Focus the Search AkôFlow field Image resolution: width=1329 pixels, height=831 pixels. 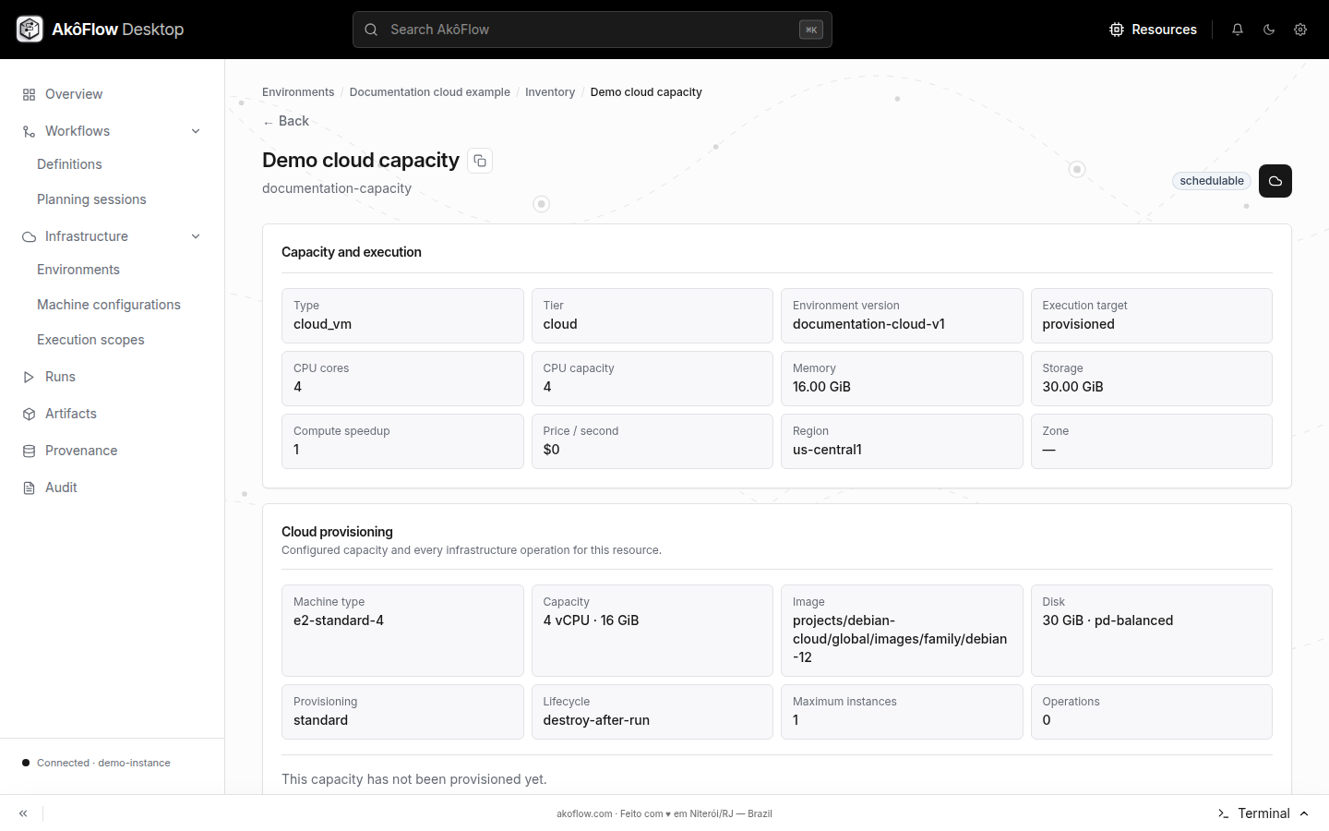[593, 30]
